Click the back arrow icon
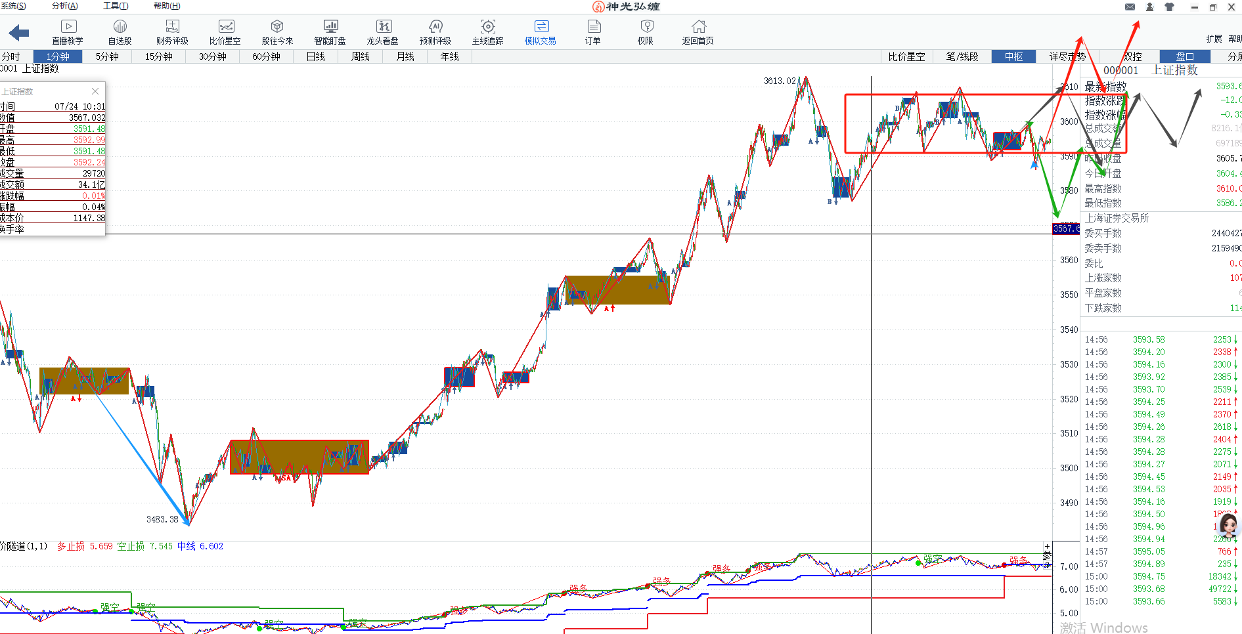 [18, 32]
